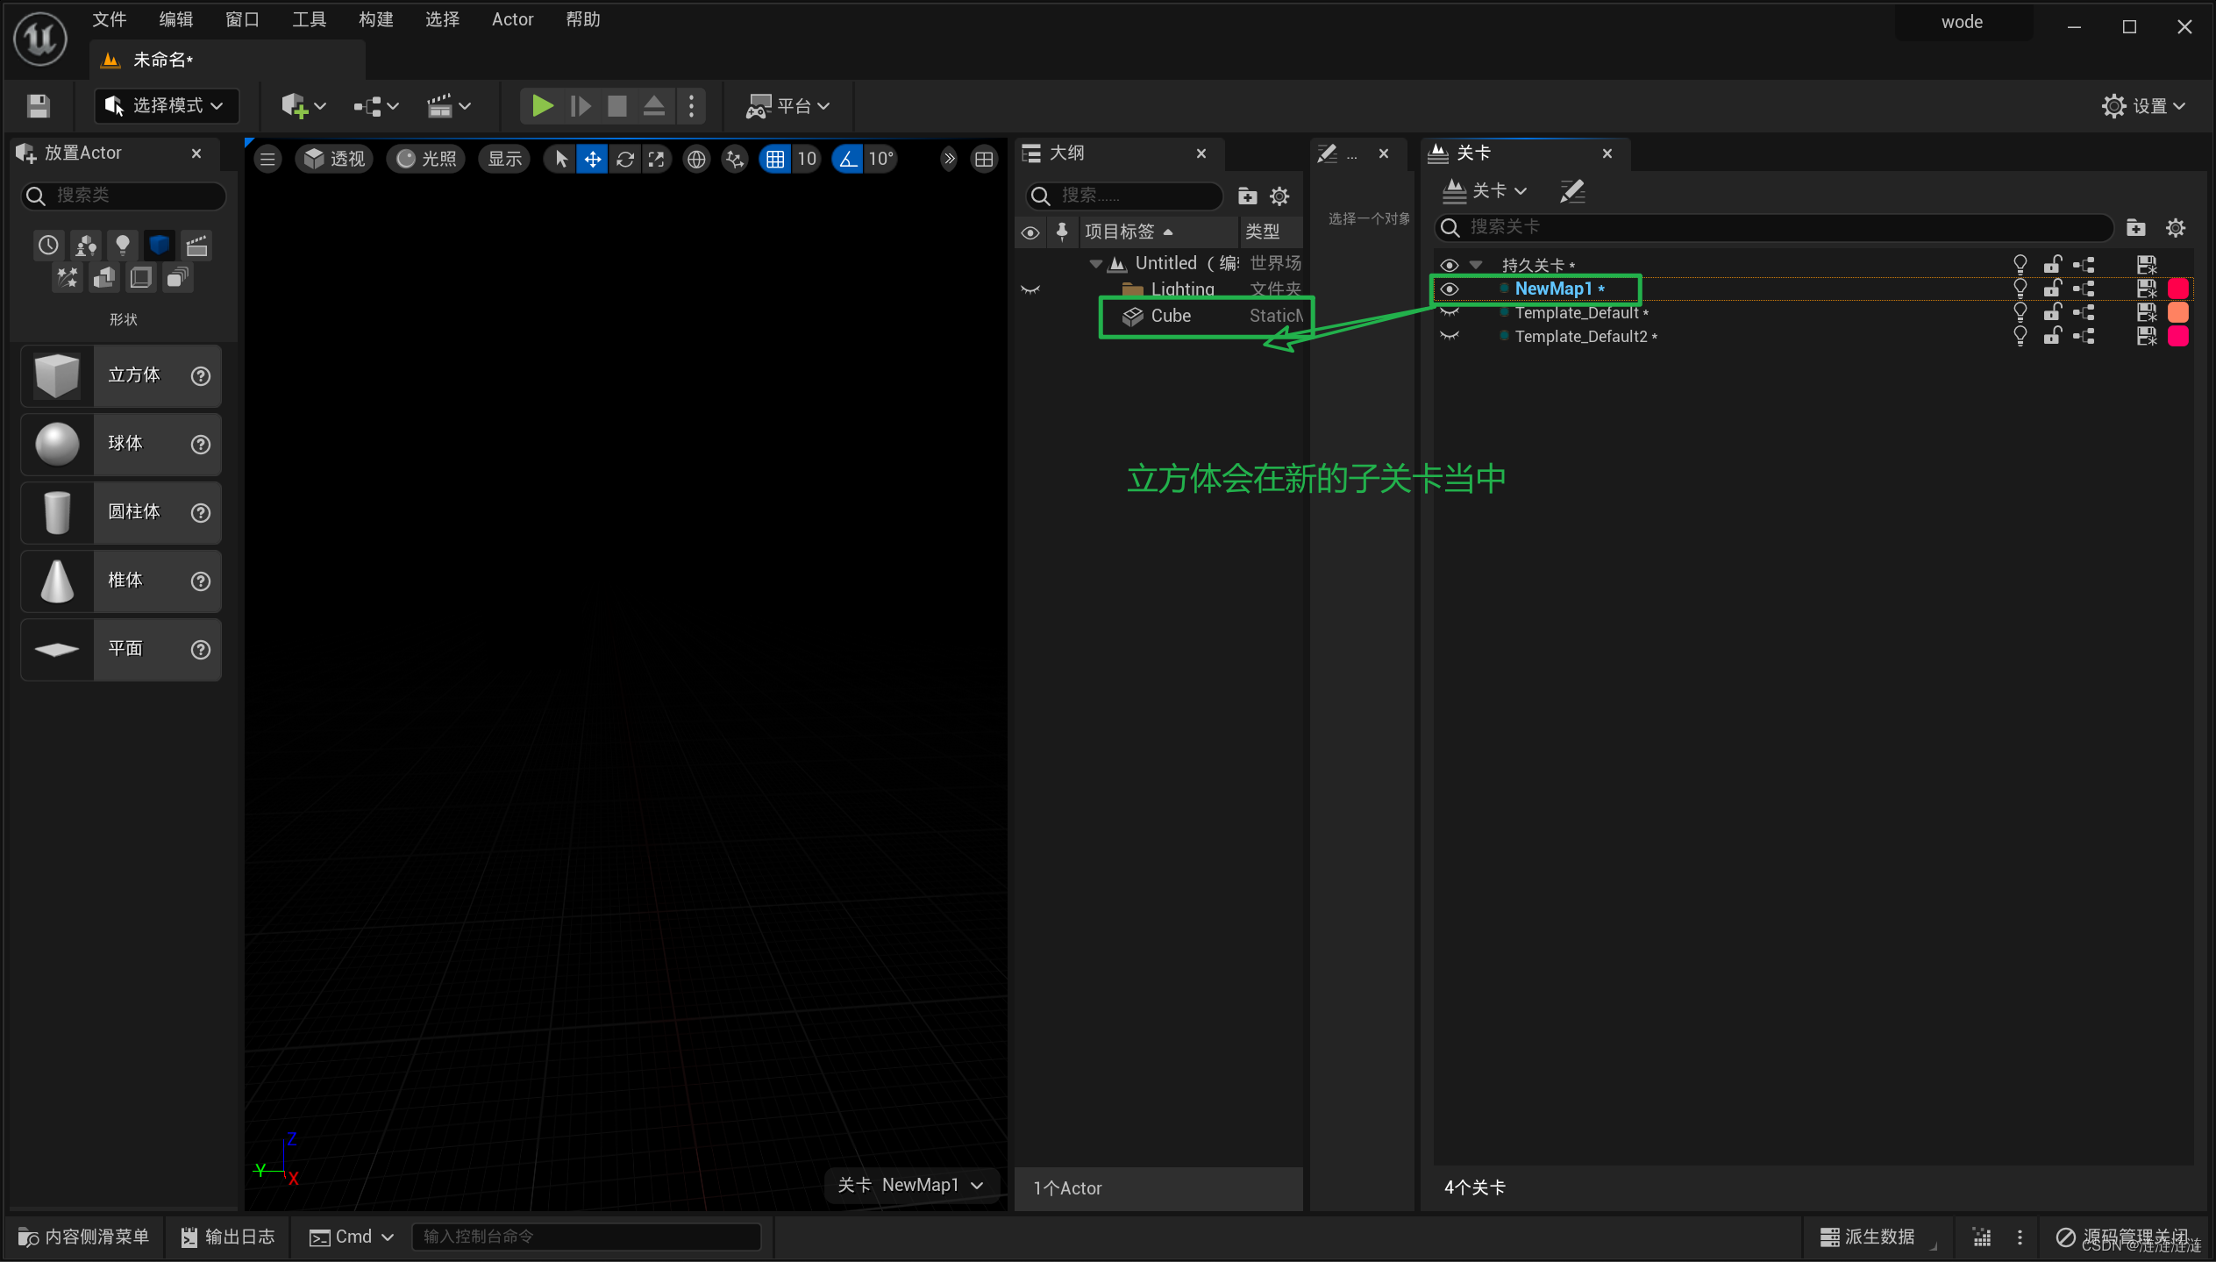This screenshot has height=1262, width=2216.
Task: Open the Build menu
Action: tap(375, 19)
